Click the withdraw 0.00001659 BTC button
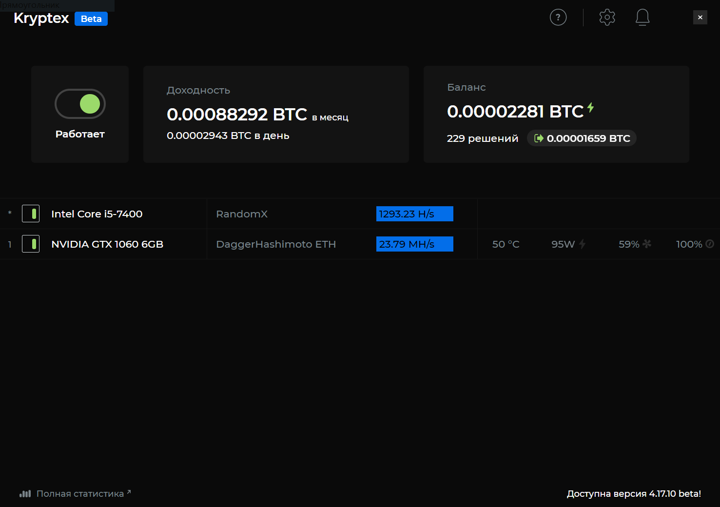The height and width of the screenshot is (507, 720). (582, 138)
